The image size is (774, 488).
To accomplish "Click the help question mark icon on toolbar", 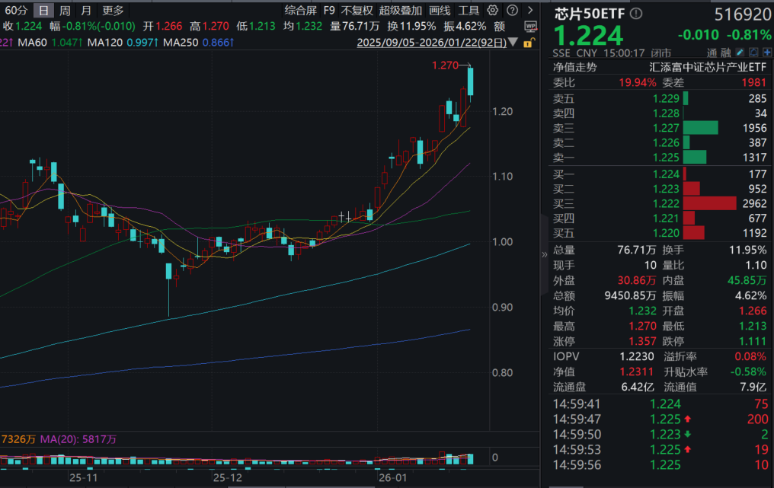I will 513,10.
